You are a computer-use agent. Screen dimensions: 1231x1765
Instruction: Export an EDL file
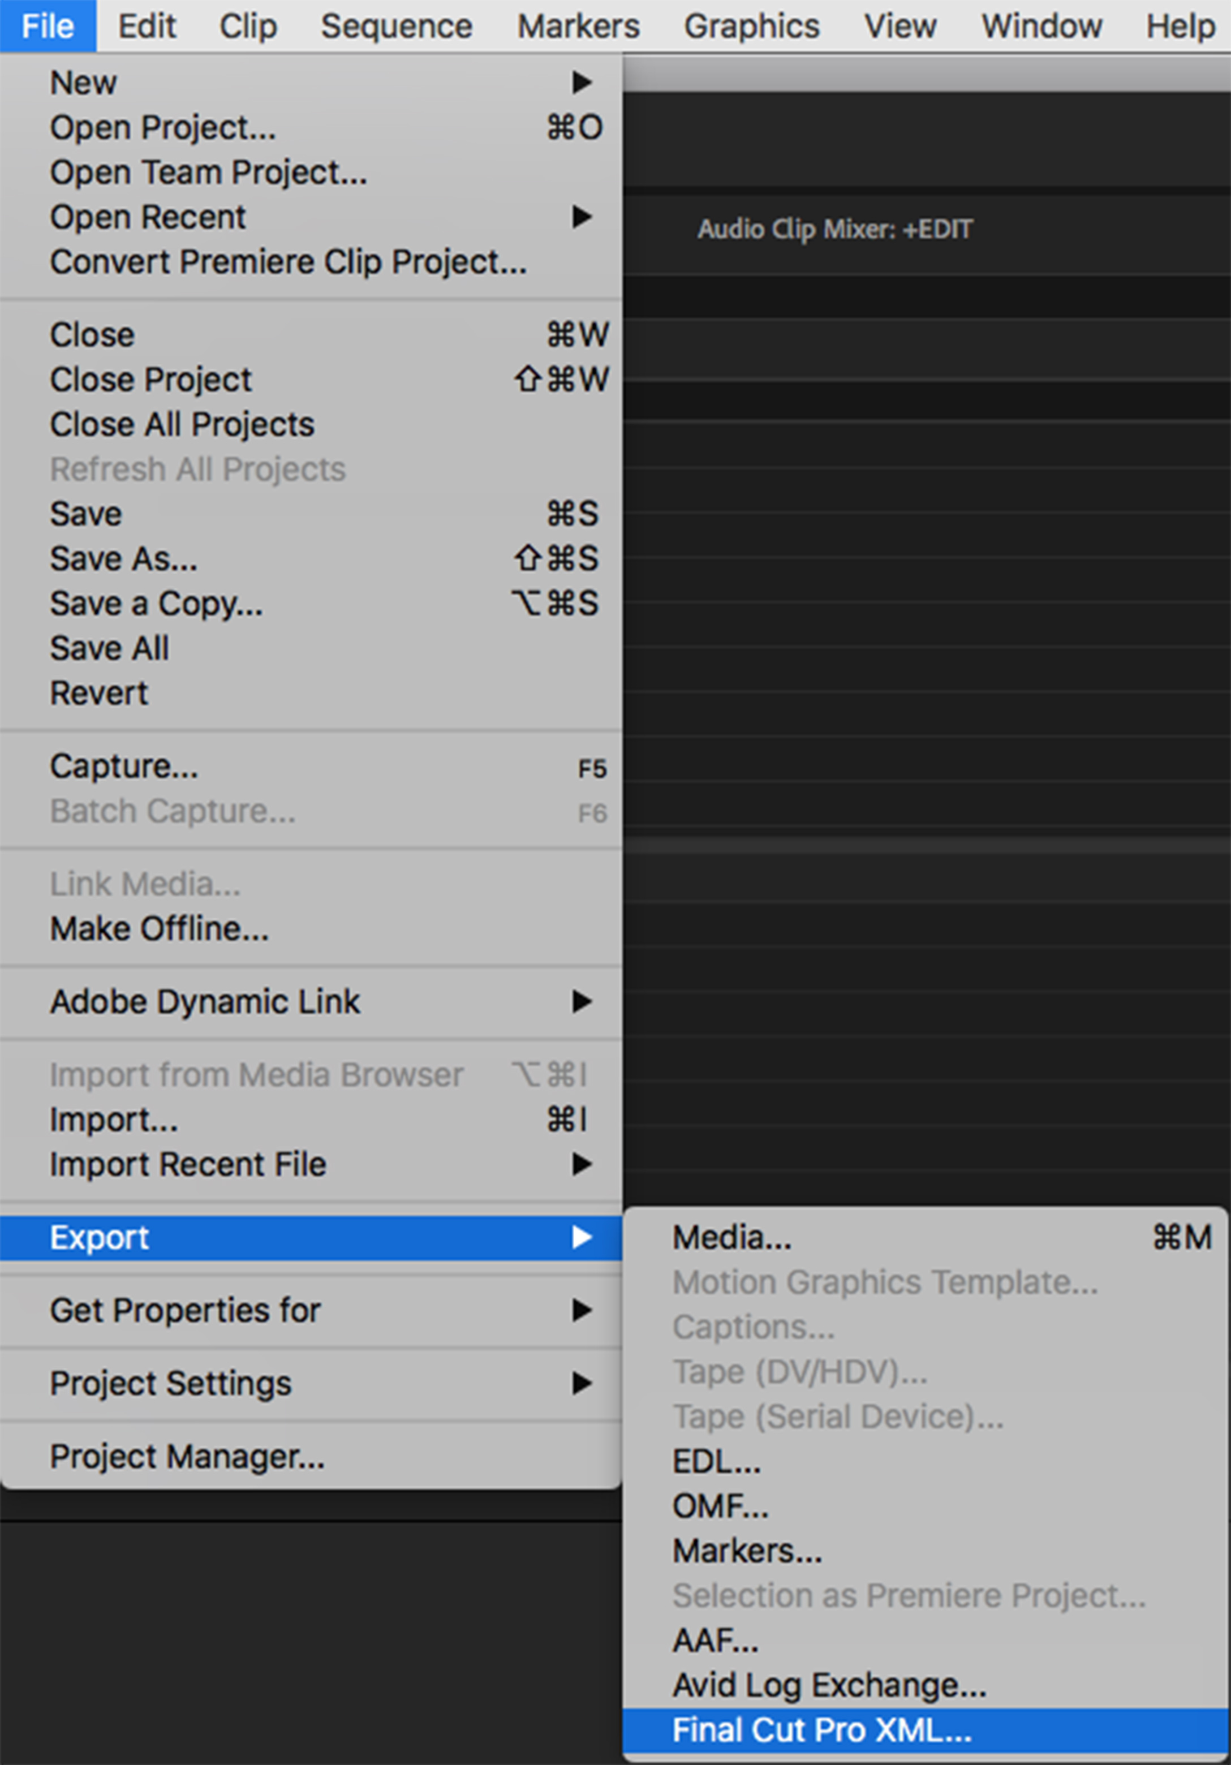pyautogui.click(x=716, y=1461)
